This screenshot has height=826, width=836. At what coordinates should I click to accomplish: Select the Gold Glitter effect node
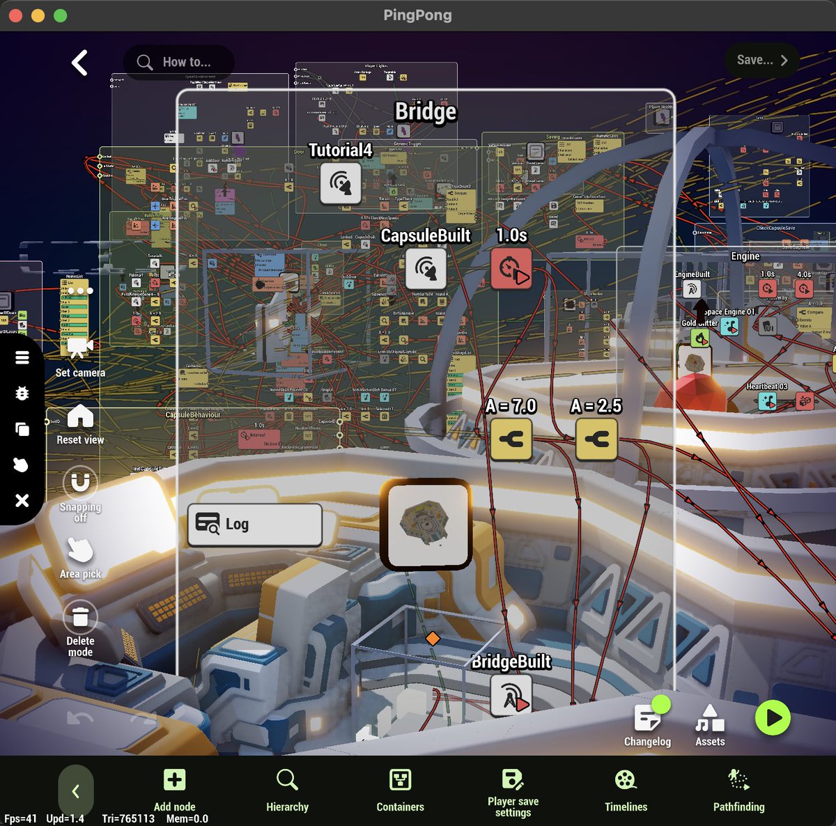[699, 338]
